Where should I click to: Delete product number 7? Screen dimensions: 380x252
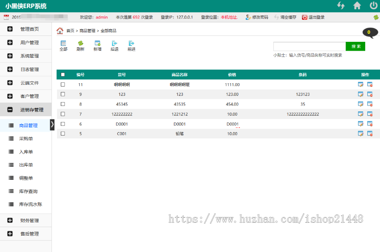pos(370,114)
